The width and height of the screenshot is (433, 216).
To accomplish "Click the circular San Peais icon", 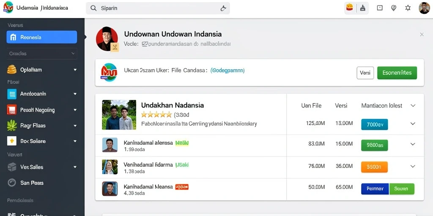I will [11, 183].
